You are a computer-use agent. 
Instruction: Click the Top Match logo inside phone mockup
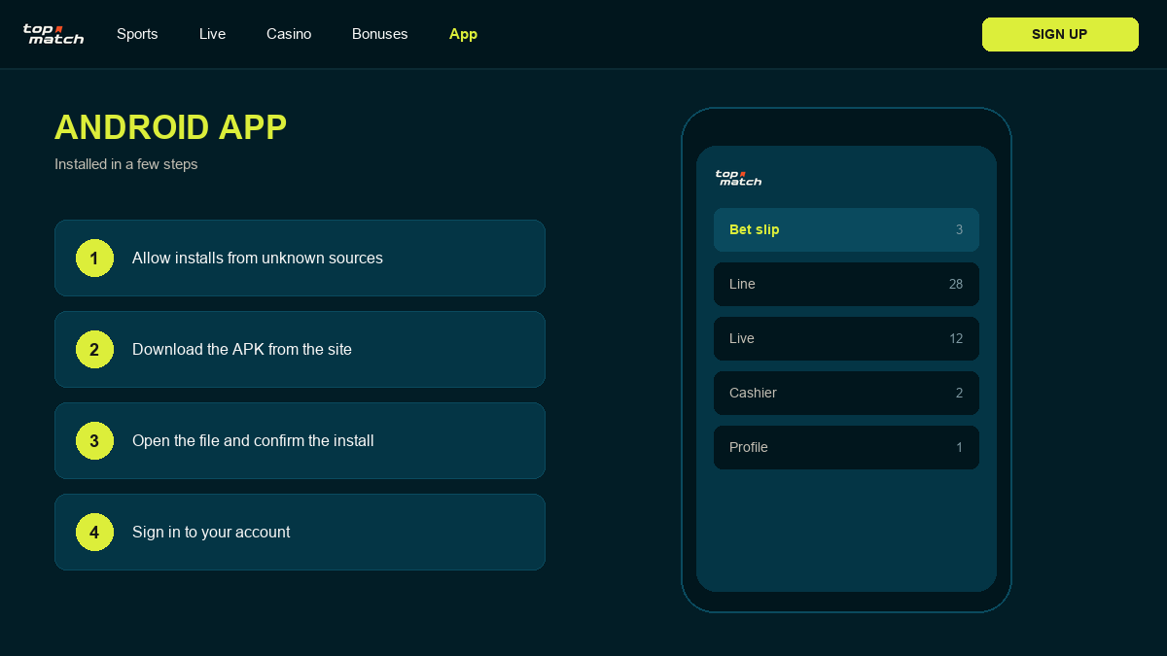(739, 178)
